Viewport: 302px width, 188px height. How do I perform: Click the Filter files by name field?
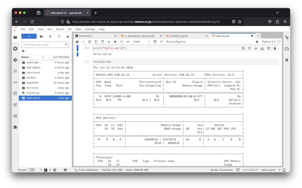click(45, 45)
